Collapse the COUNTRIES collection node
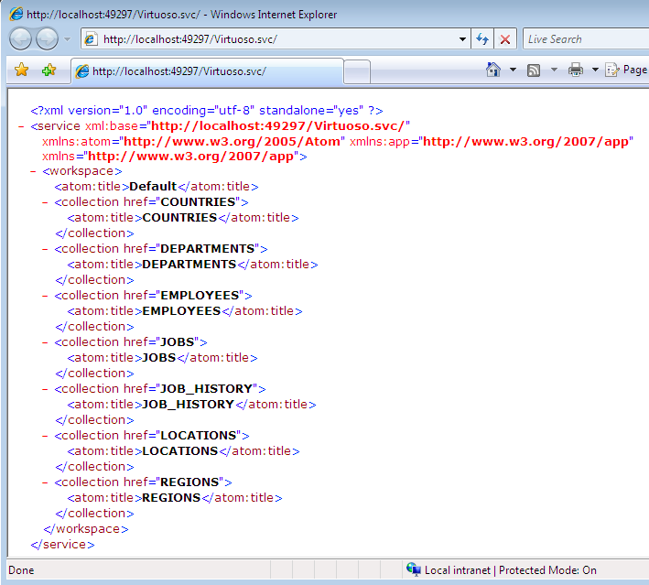The image size is (649, 585). [46, 202]
